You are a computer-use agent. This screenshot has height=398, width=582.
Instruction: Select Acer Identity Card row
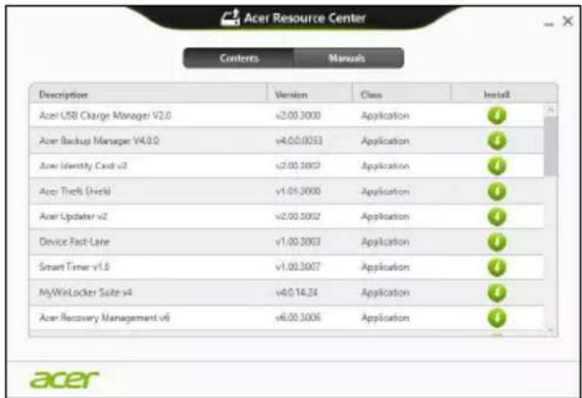287,166
